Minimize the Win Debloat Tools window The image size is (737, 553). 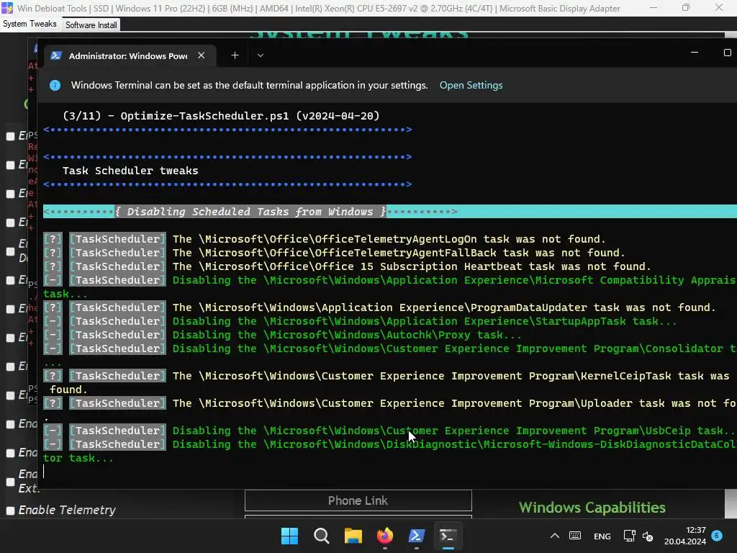[654, 8]
